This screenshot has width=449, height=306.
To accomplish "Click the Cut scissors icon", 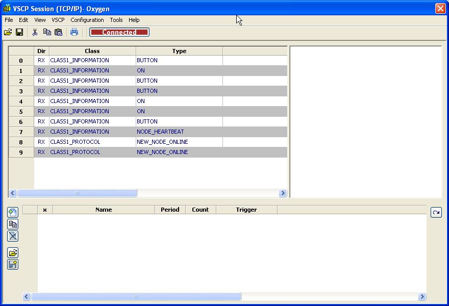I will coord(35,32).
